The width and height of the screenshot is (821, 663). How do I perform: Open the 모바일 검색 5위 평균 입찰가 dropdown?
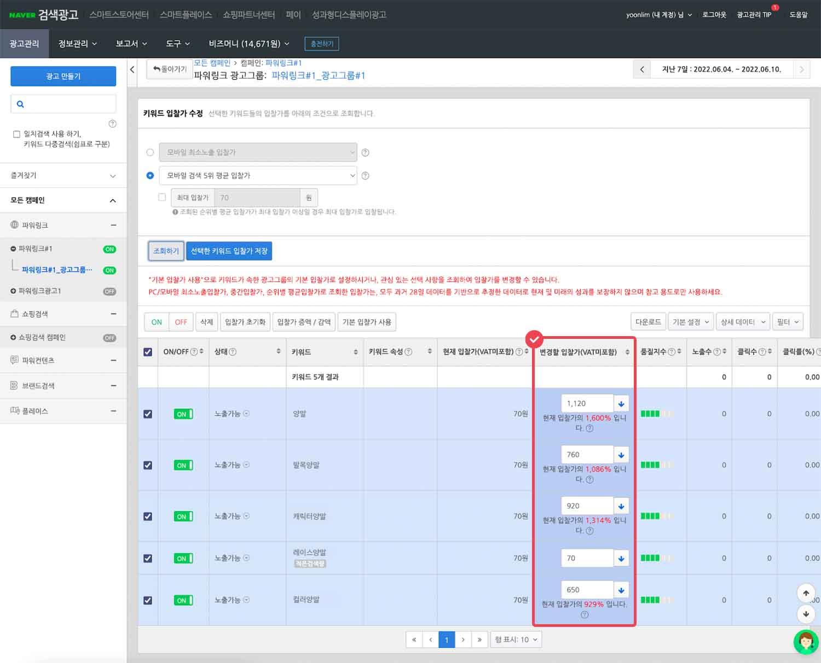[x=258, y=175]
